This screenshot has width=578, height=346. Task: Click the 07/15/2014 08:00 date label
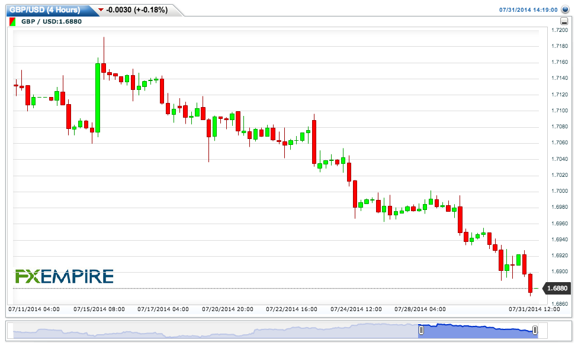[x=99, y=309]
